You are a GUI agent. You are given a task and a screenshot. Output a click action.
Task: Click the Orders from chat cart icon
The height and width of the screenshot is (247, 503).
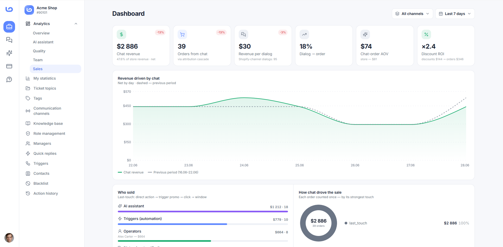182,34
